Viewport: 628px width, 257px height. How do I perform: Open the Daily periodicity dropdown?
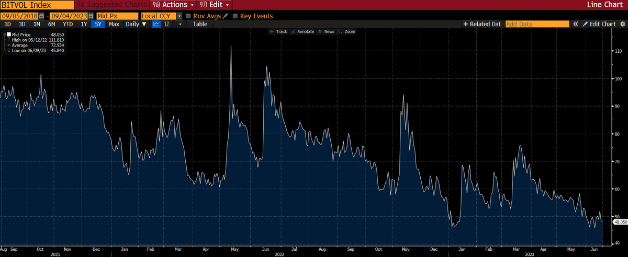(x=136, y=24)
